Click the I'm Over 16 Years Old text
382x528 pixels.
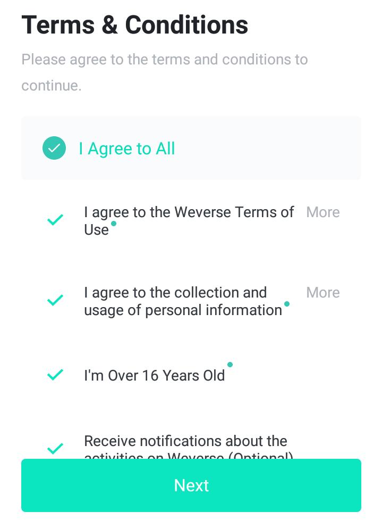pos(155,375)
